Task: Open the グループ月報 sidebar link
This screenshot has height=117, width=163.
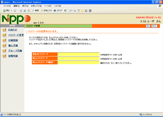Action: click(x=15, y=51)
